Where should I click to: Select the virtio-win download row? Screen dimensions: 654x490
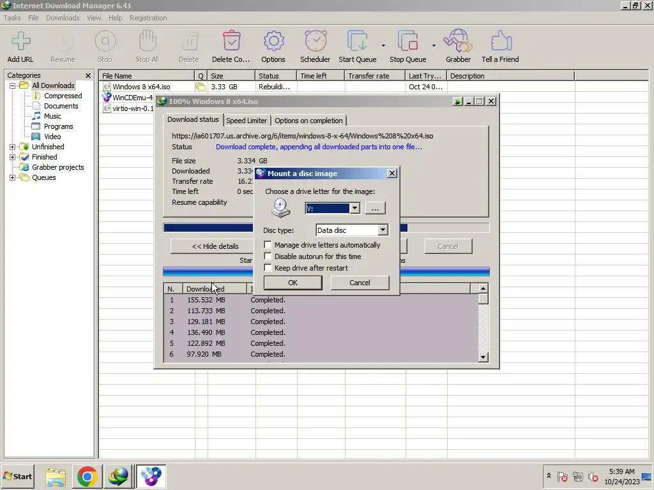[128, 108]
